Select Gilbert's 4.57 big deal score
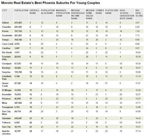 tap(137, 23)
